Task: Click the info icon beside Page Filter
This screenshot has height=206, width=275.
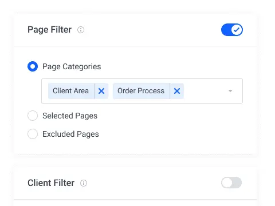Action: [x=81, y=30]
